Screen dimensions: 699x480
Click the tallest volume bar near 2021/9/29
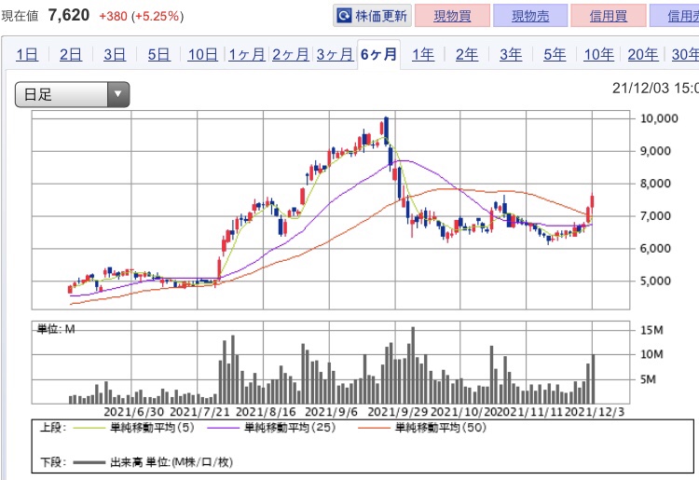(x=413, y=365)
